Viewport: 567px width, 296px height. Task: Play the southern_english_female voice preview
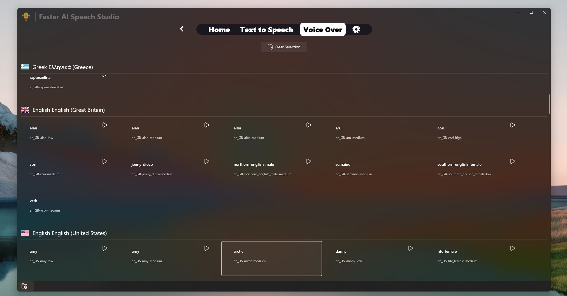click(x=513, y=161)
